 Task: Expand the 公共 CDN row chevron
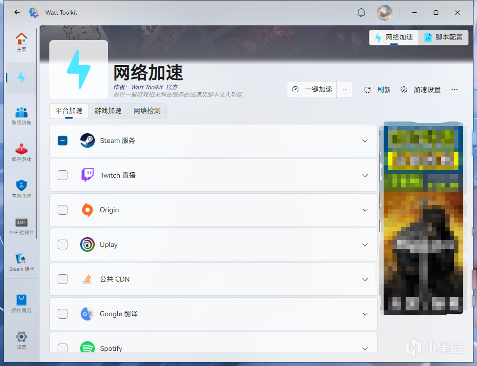[365, 280]
